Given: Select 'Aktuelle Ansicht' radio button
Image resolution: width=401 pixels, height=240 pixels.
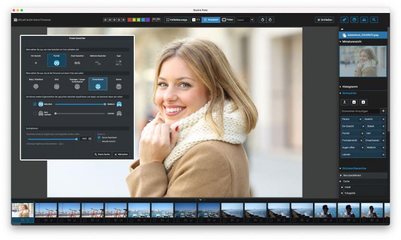Looking at the screenshot, I should coord(99,141).
